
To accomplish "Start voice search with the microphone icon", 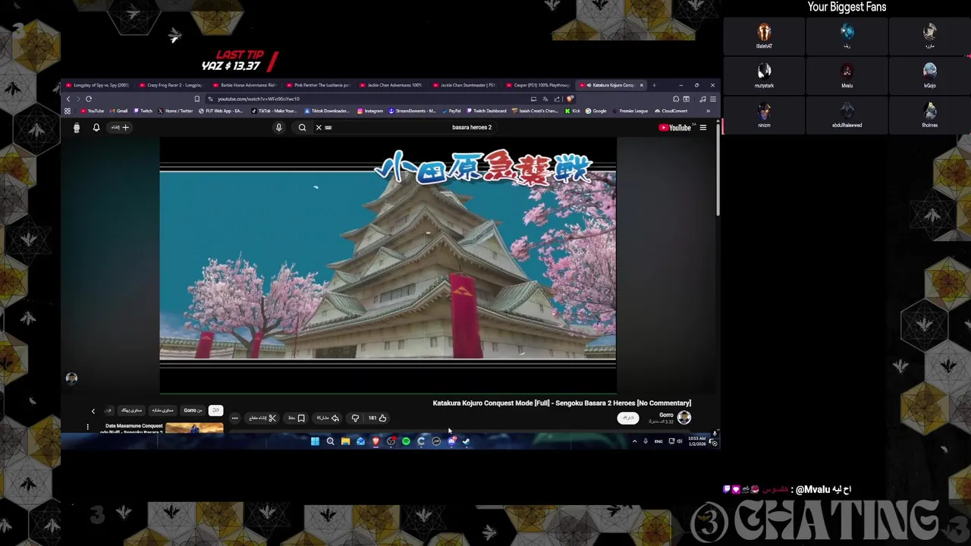I will point(278,127).
